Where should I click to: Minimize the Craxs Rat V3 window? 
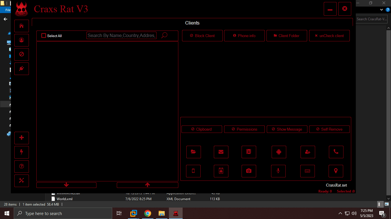[330, 9]
